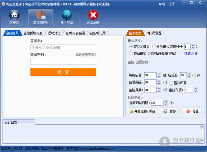Click the 贴/后延迟 value field
The image size is (207, 152).
pos(184,75)
